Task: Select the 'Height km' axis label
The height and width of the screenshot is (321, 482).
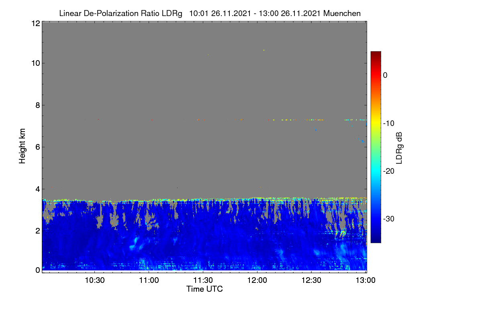Action: pos(22,146)
